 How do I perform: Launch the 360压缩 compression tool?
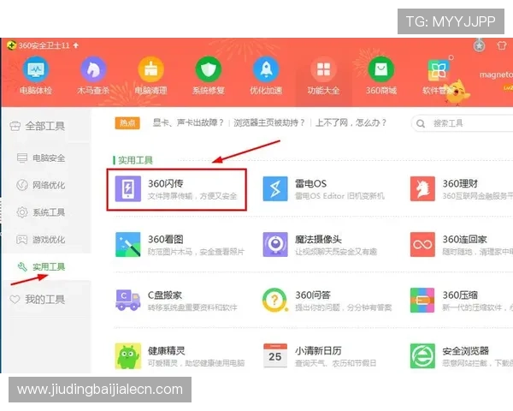tap(462, 301)
